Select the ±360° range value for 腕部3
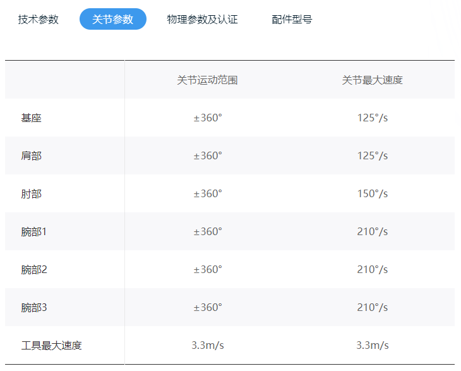The height and width of the screenshot is (371, 461). click(208, 308)
